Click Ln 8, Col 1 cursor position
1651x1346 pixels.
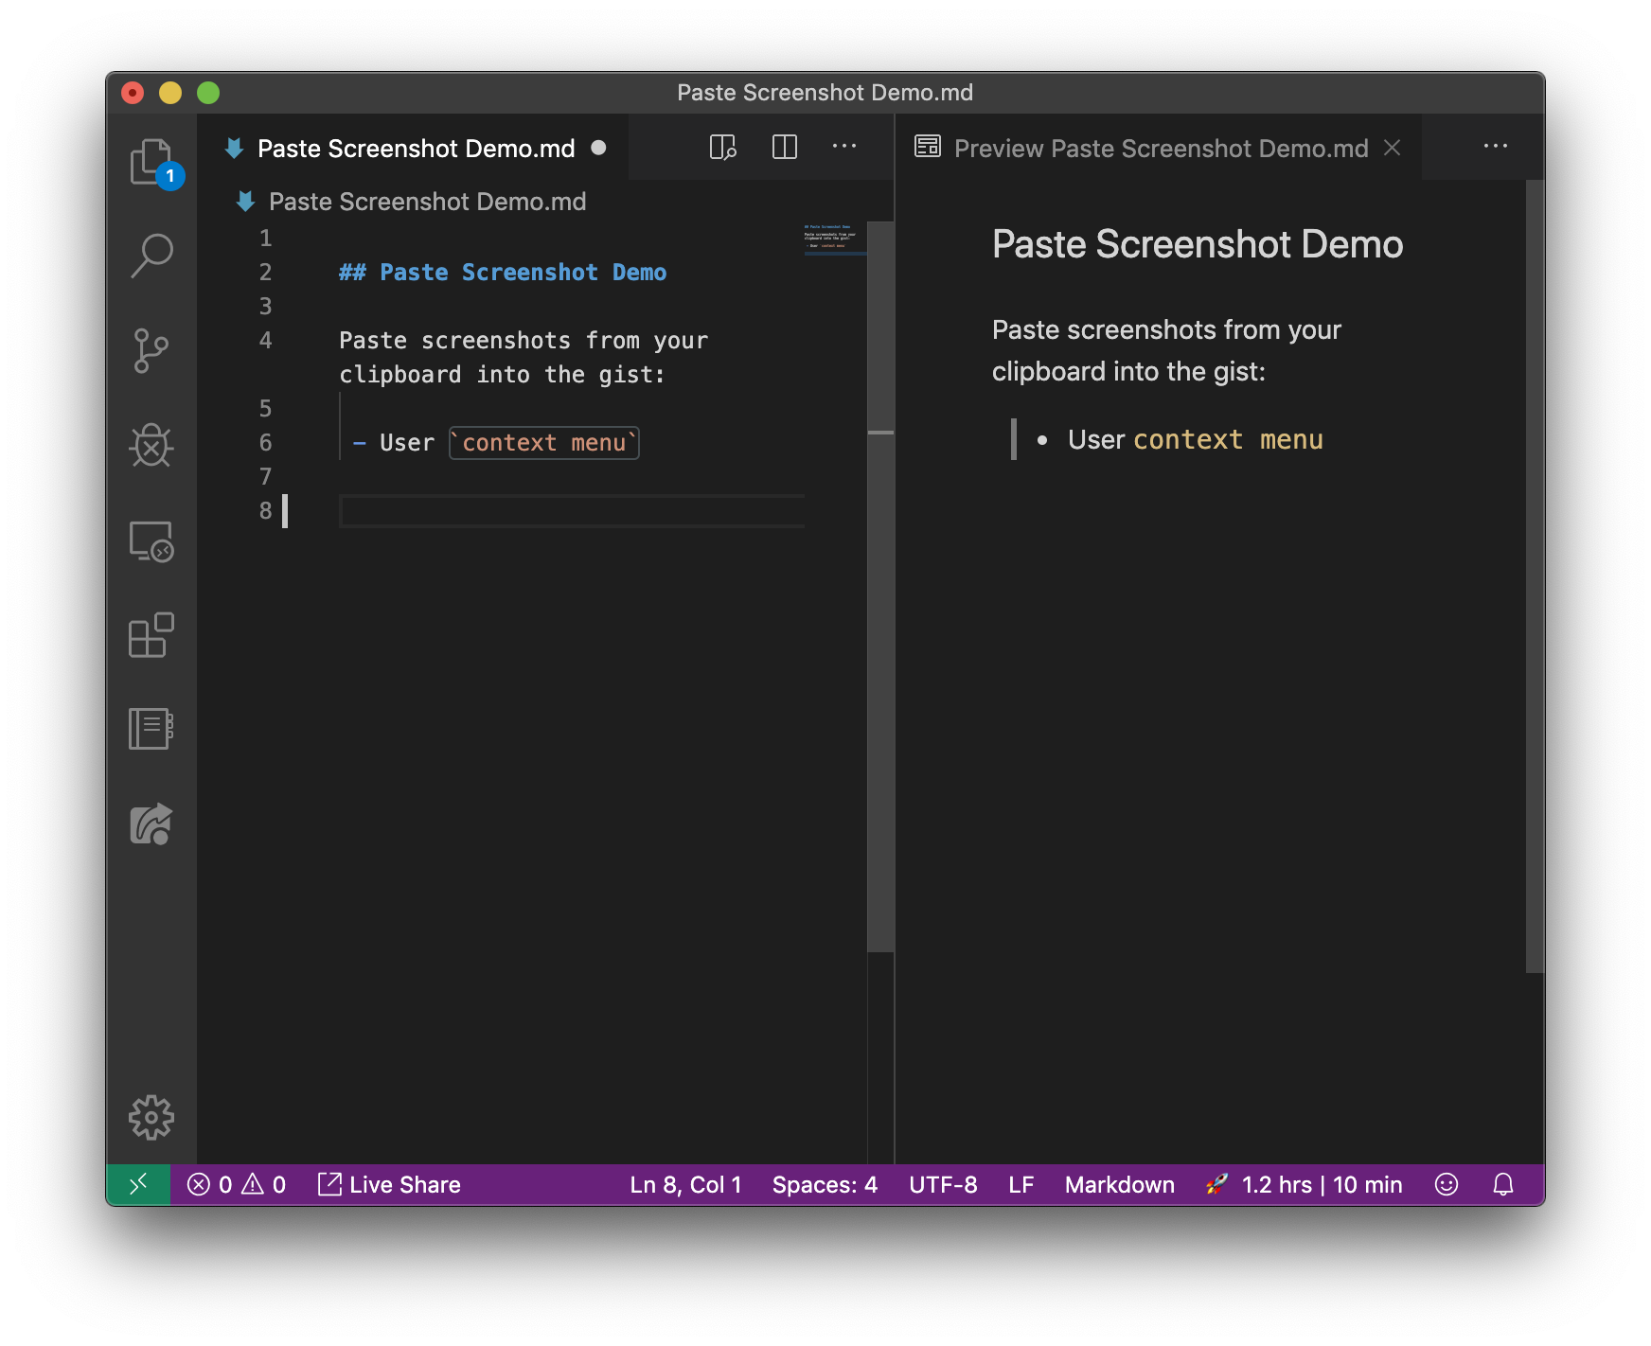[x=685, y=1185]
